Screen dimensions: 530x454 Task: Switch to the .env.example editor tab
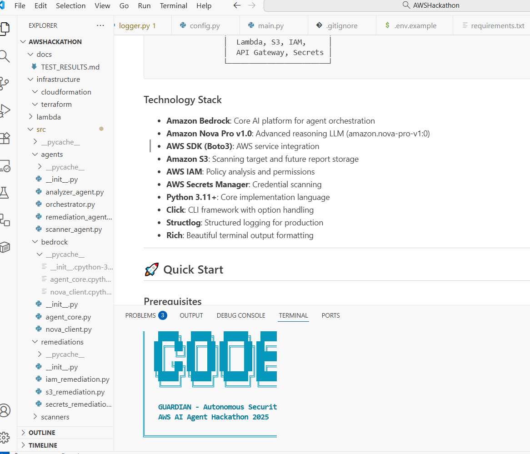pos(415,26)
